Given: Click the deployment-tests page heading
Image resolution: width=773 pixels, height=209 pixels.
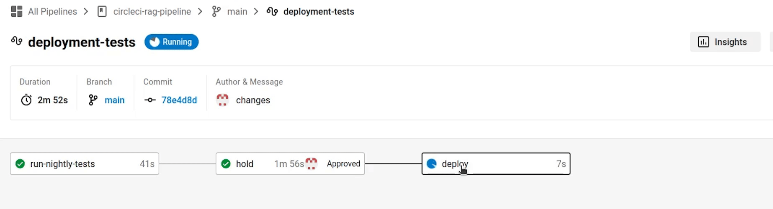Looking at the screenshot, I should (x=82, y=42).
